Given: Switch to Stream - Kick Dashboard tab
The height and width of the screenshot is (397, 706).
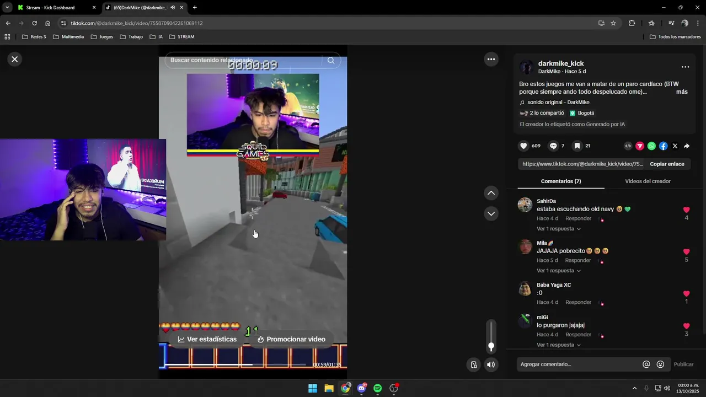Looking at the screenshot, I should coord(56,8).
